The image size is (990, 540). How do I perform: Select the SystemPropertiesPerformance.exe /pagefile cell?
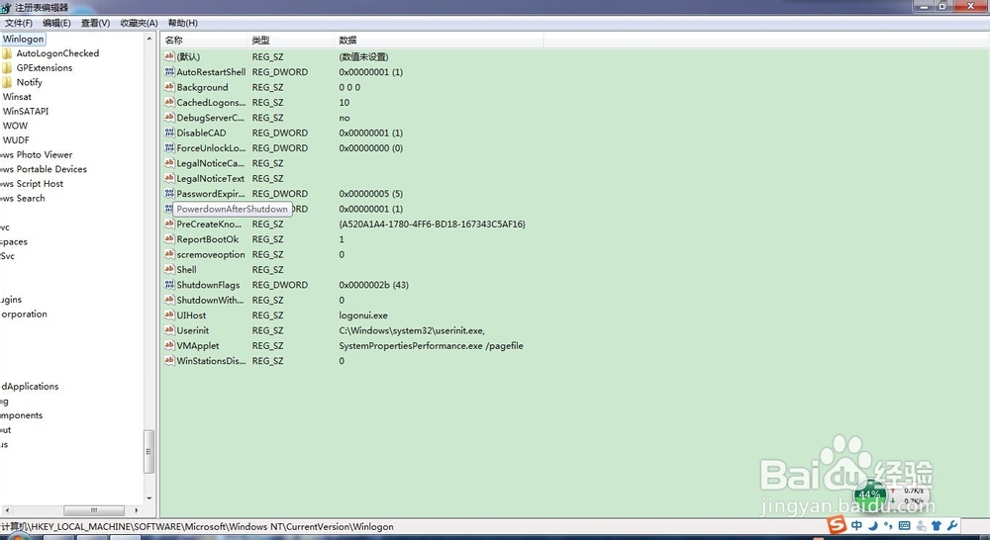(x=431, y=346)
